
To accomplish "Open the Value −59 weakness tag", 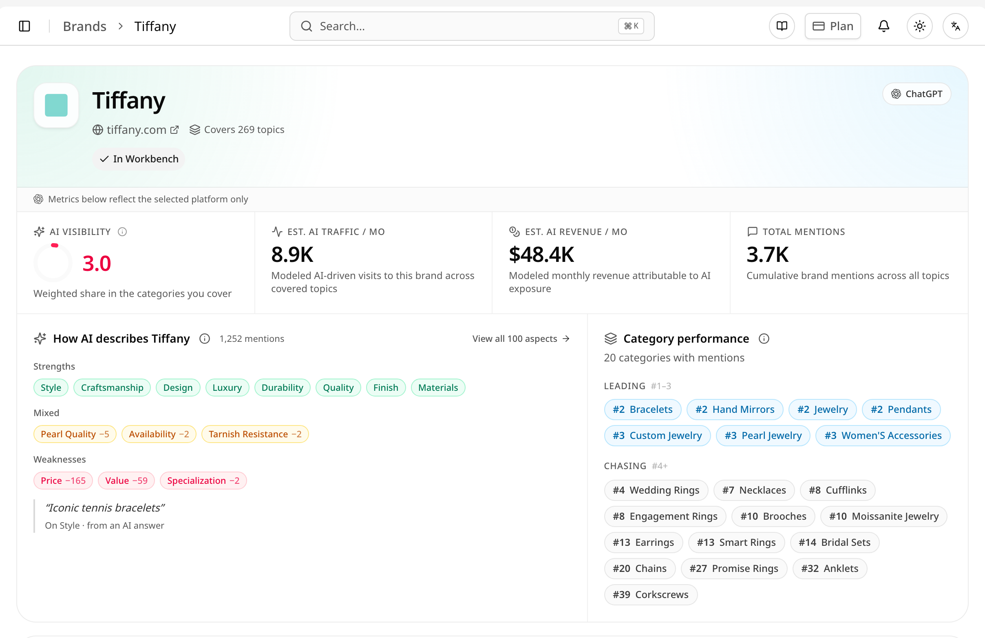I will pos(126,480).
